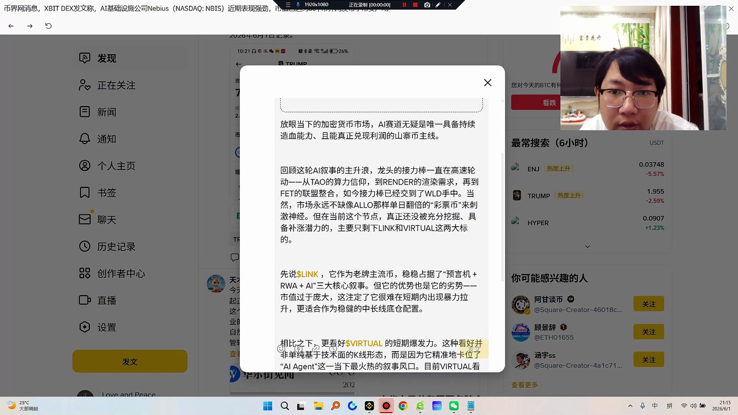Viewport: 738px width, 415px height.
Task: Click the 聊天 envelope icon
Action: click(85, 220)
